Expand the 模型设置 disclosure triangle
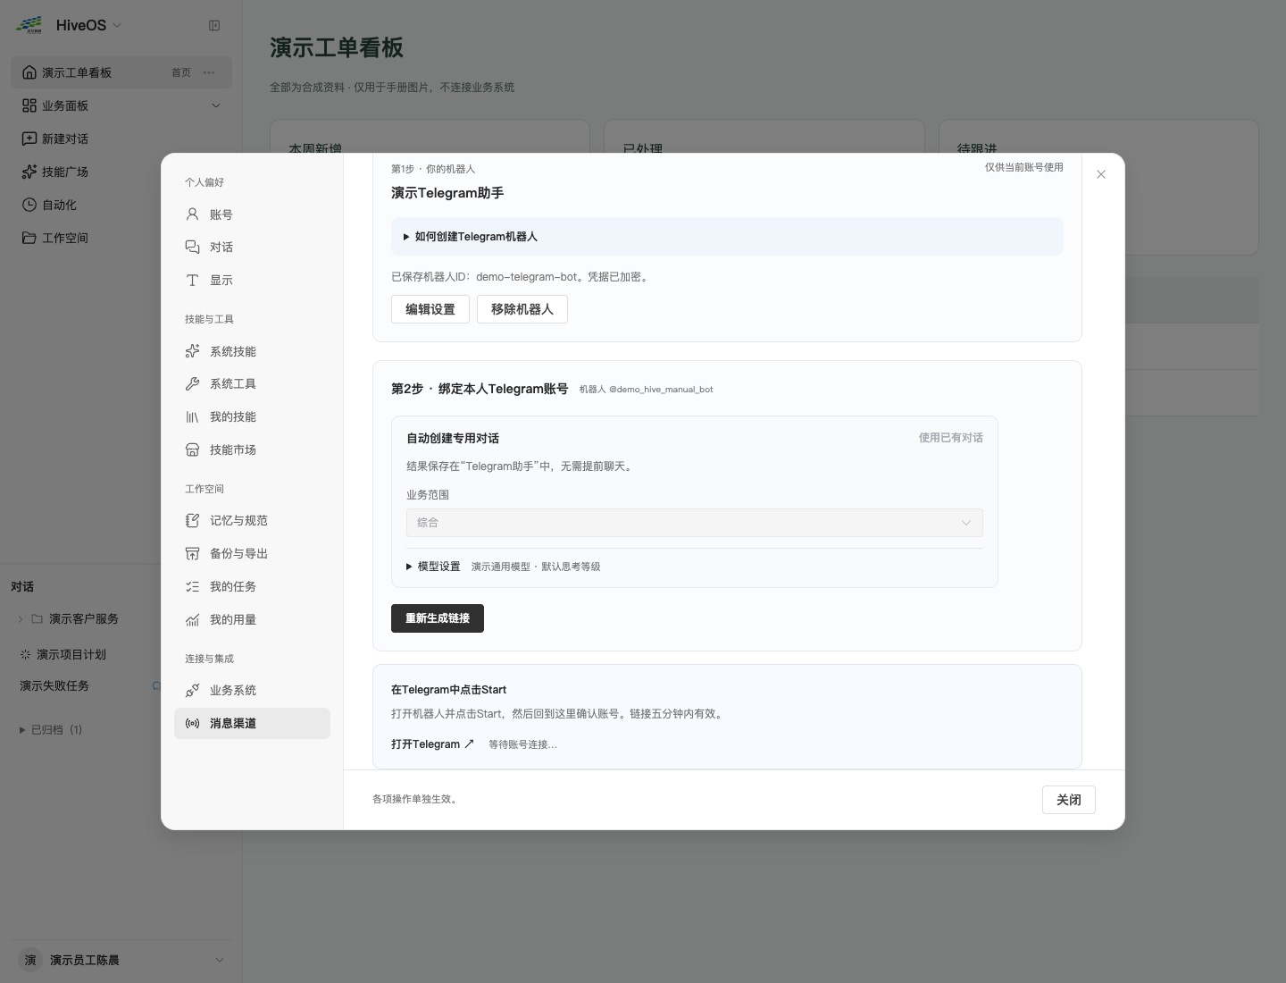 coord(409,567)
